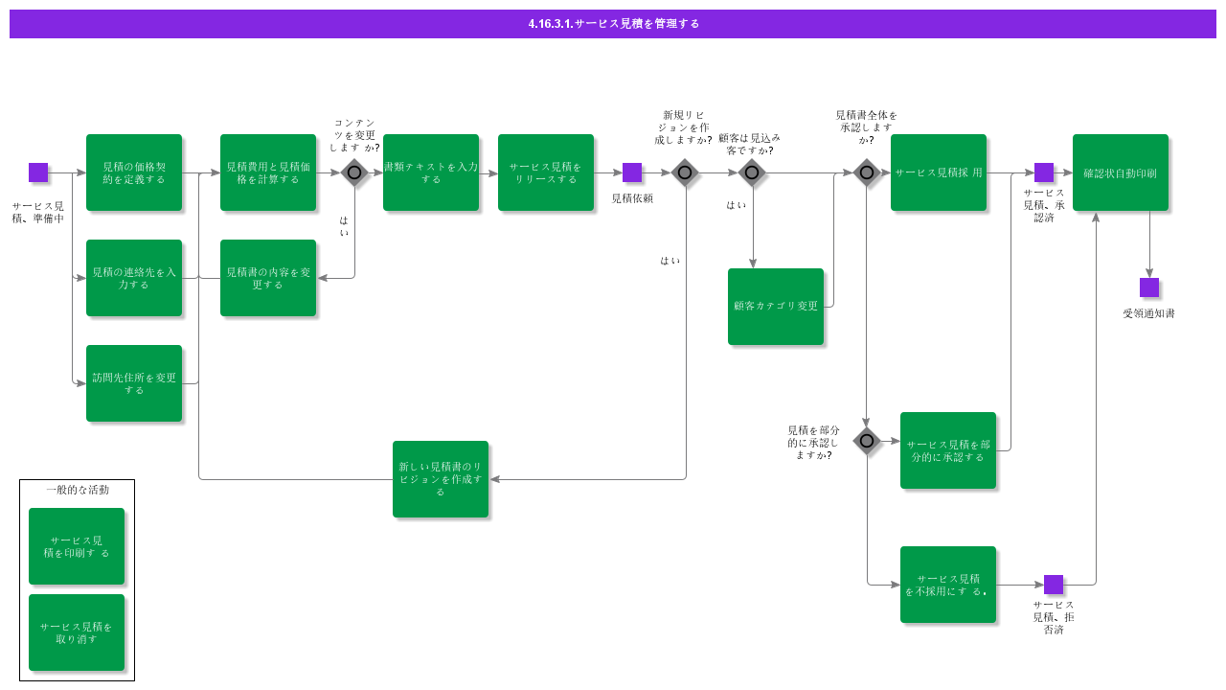The width and height of the screenshot is (1226, 690).
Task: Select the 見積依頼 event marker
Action: 630,172
